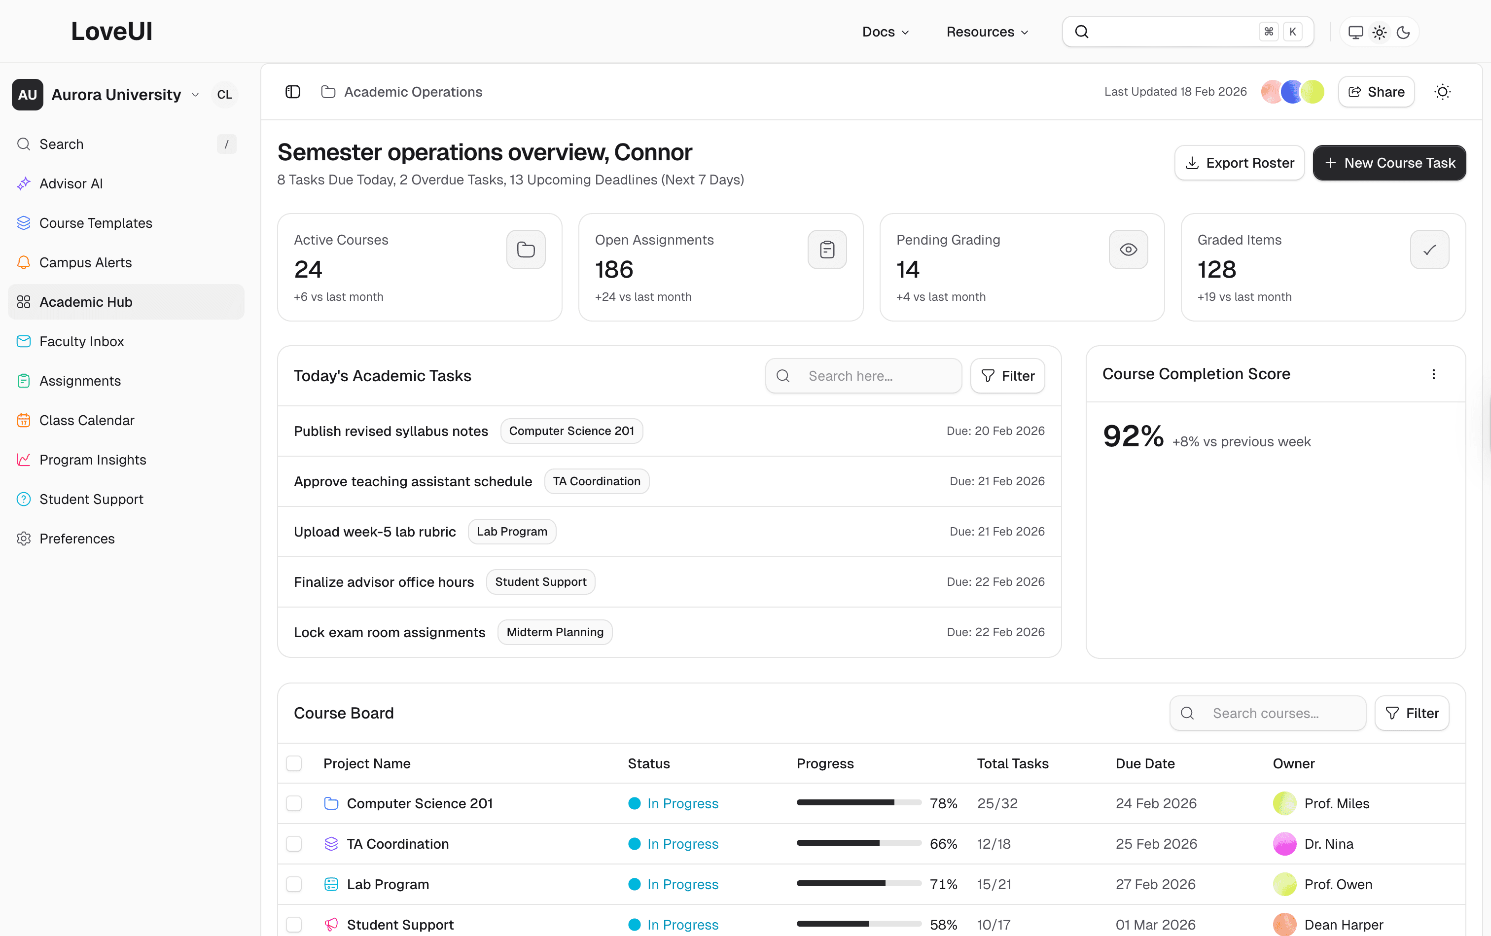Switch to dark mode moon icon

[x=1403, y=32]
